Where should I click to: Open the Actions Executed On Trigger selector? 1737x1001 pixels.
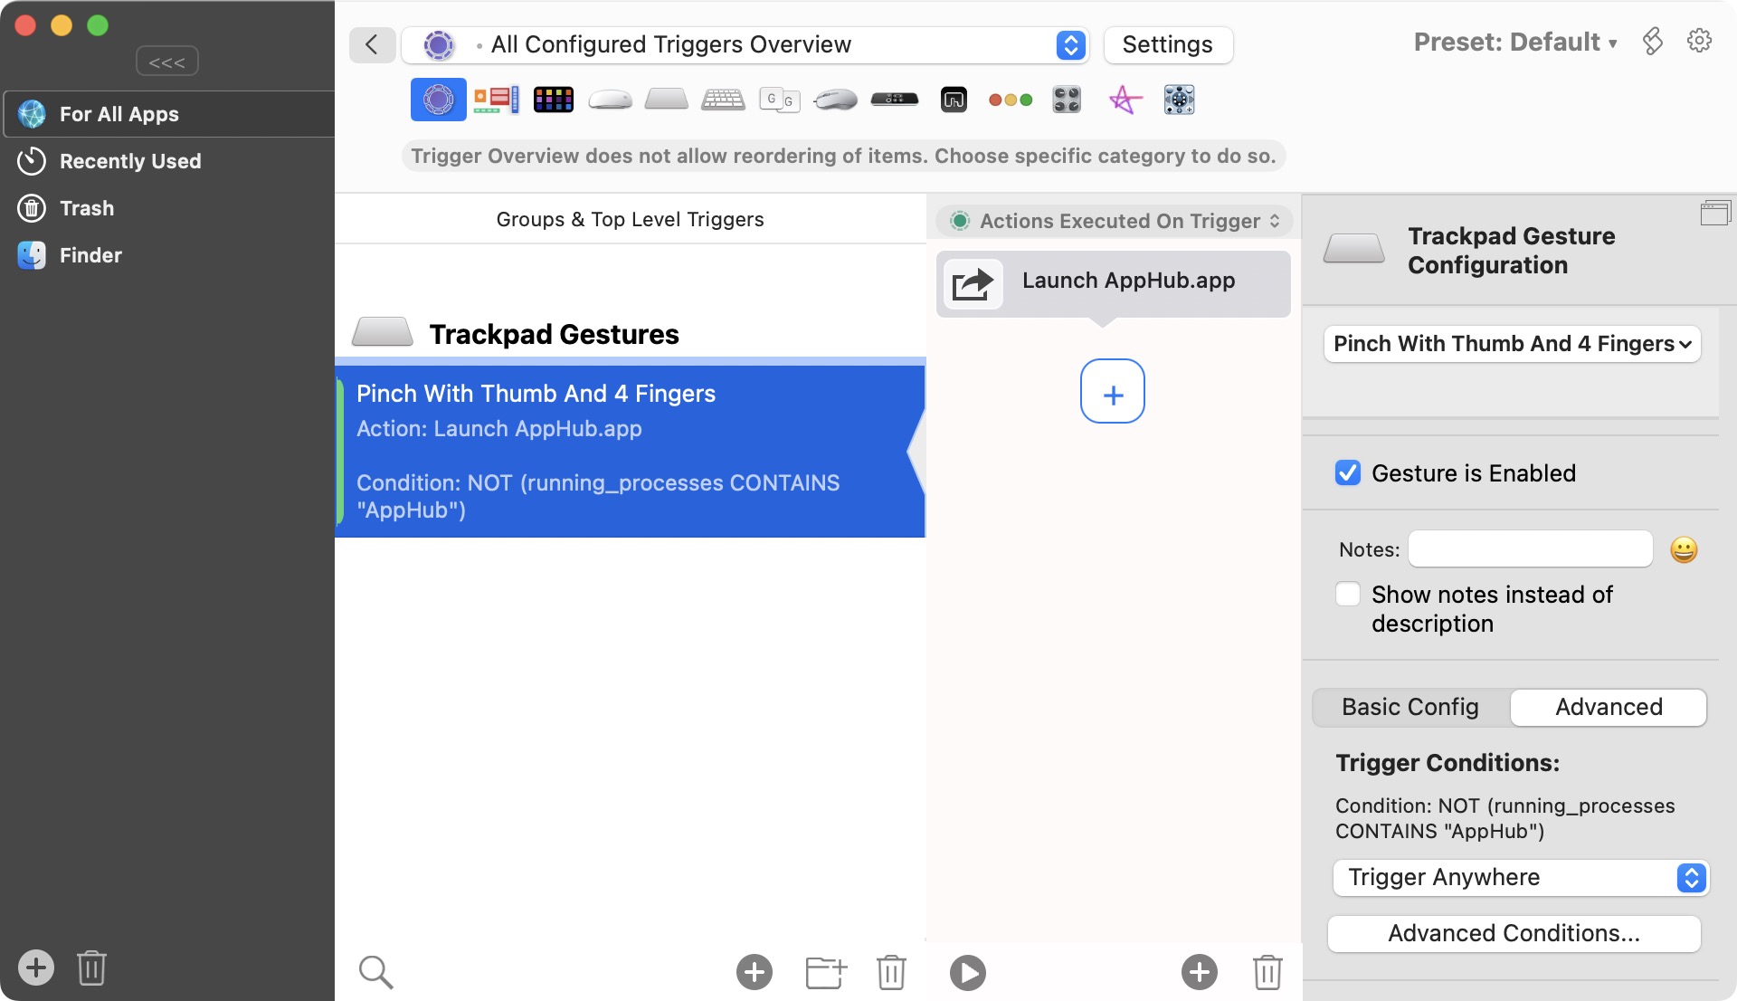(1114, 220)
